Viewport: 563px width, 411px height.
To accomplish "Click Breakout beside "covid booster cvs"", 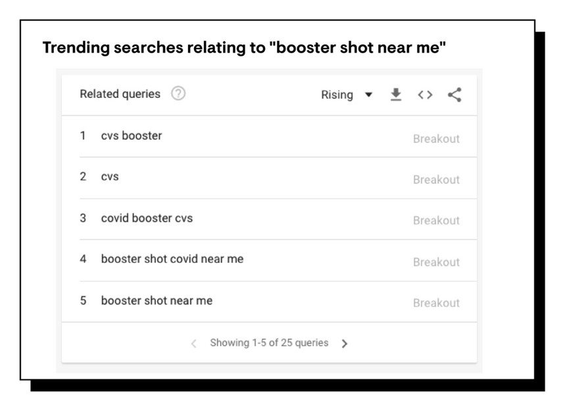I will (436, 221).
